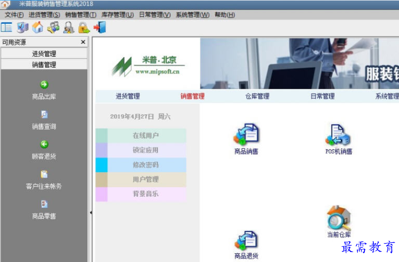Screen dimensions: 399x262
Task: Click the 在线用户 button
Action: (141, 136)
